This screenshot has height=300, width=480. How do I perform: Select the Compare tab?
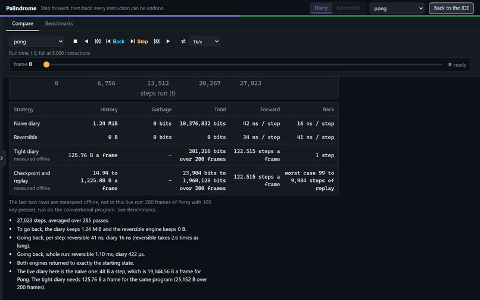(23, 24)
